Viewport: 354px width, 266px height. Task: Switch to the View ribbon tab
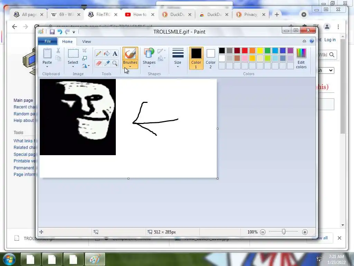tap(86, 42)
